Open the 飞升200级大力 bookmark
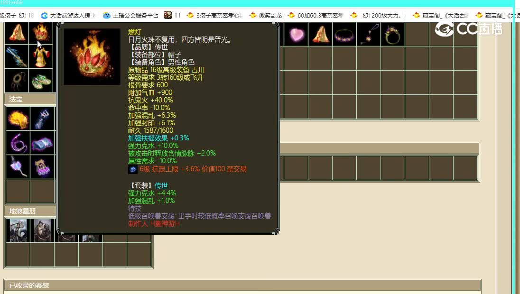The width and height of the screenshot is (520, 294). pyautogui.click(x=379, y=15)
